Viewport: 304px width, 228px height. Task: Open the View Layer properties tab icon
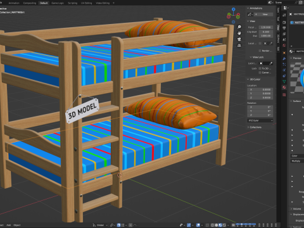(x=284, y=34)
